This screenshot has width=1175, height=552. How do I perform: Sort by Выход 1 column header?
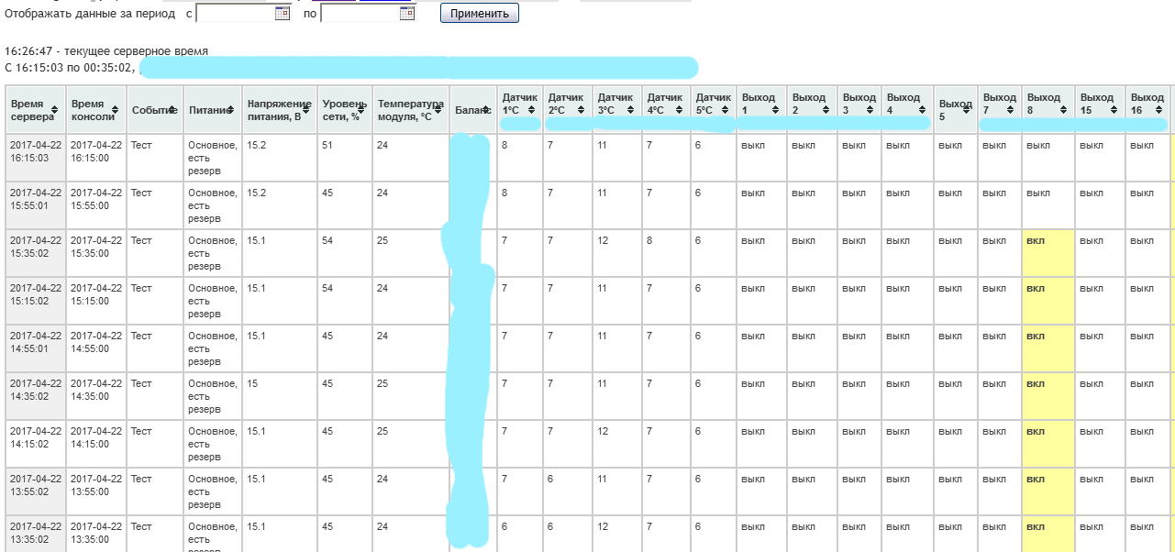pyautogui.click(x=761, y=104)
